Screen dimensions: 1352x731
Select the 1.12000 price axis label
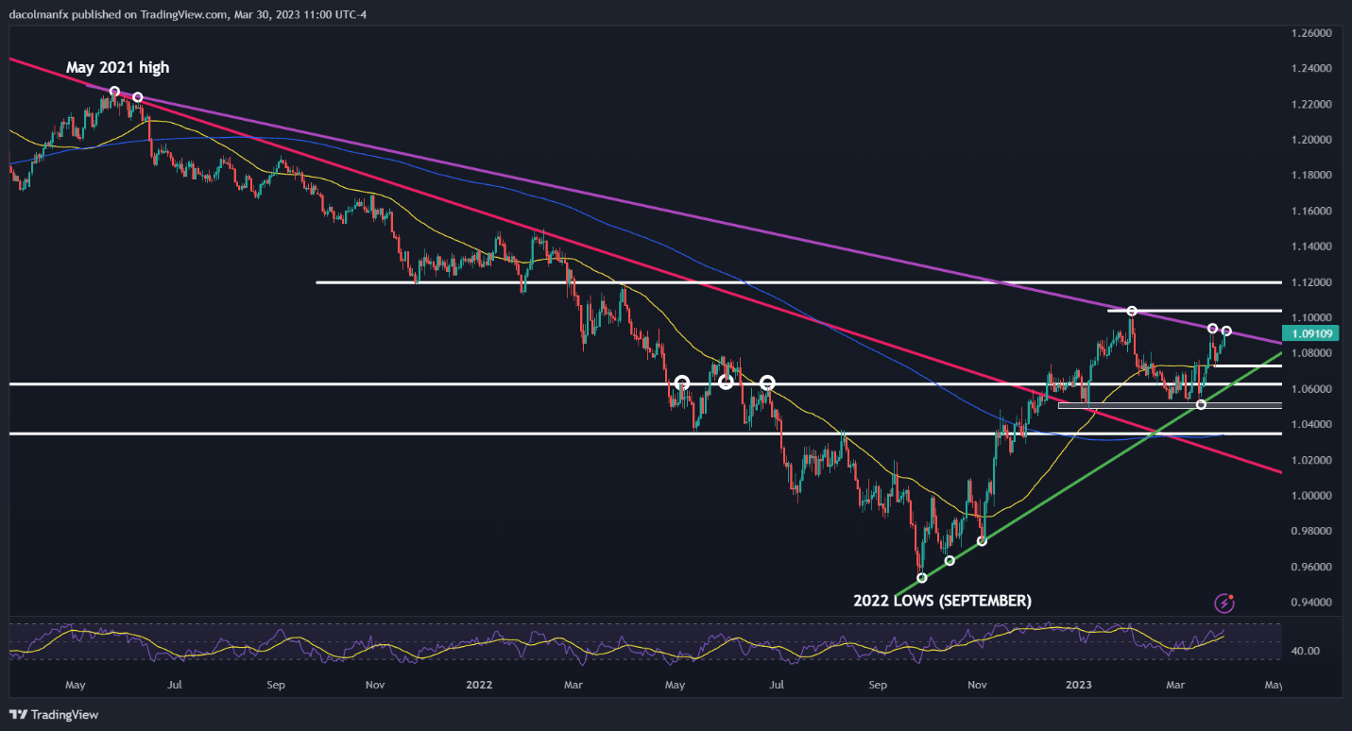(x=1310, y=282)
